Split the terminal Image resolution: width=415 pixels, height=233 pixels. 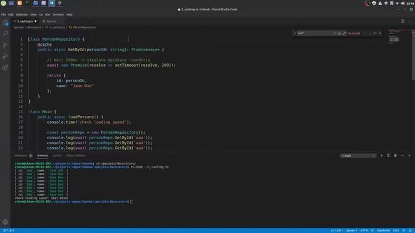388,155
